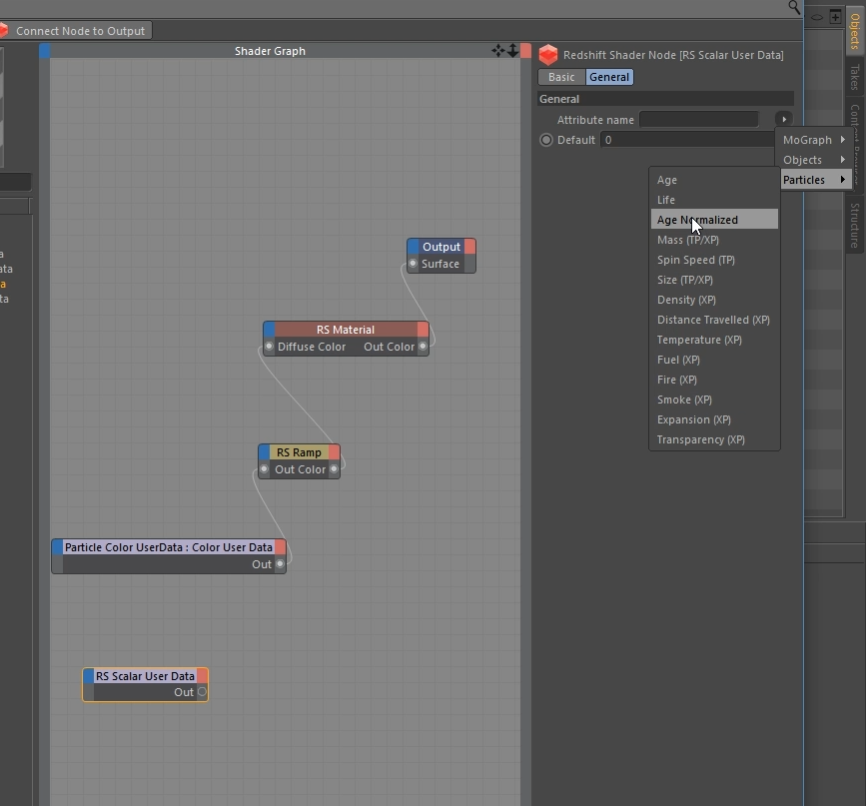The height and width of the screenshot is (806, 866).
Task: Click the RS Material node blue input square
Action: (x=269, y=330)
